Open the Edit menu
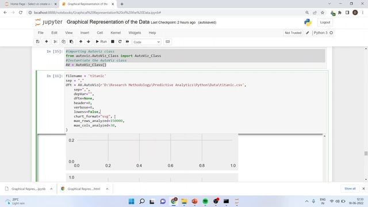 [54, 33]
